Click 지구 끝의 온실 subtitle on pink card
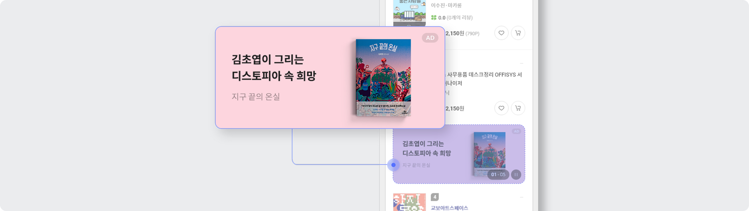Screen dimensions: 749x211 256,97
